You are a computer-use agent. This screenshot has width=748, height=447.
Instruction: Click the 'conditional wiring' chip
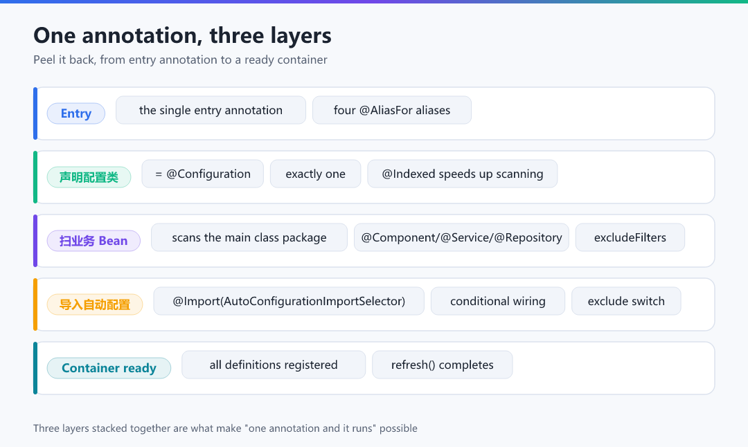coord(497,301)
